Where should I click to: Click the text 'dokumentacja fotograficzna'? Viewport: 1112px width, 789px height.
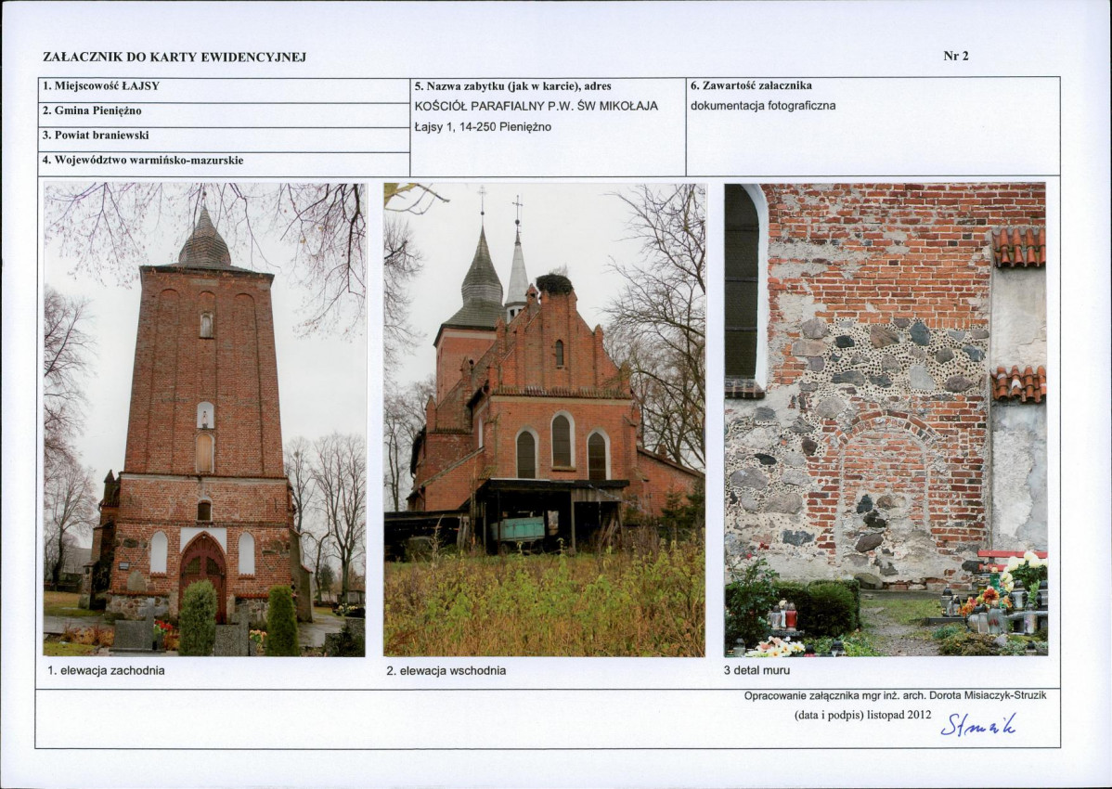tap(763, 107)
